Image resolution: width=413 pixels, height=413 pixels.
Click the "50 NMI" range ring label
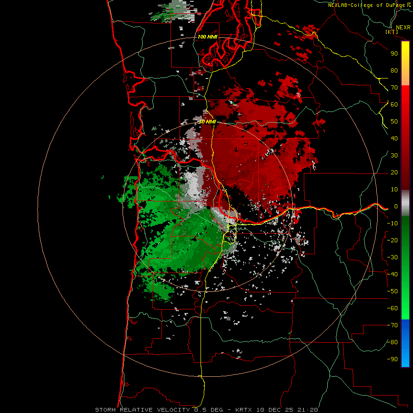tap(207, 122)
